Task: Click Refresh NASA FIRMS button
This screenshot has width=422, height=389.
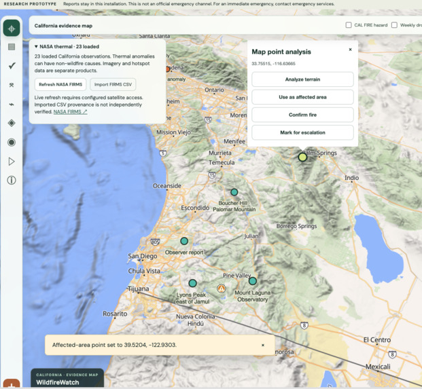Action: pos(60,84)
